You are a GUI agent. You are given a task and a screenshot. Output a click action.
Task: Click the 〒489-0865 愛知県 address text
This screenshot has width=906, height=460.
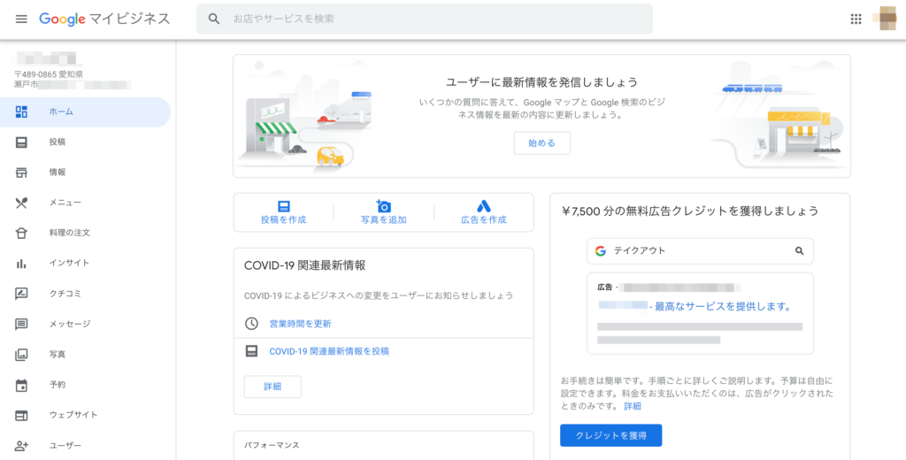point(49,74)
